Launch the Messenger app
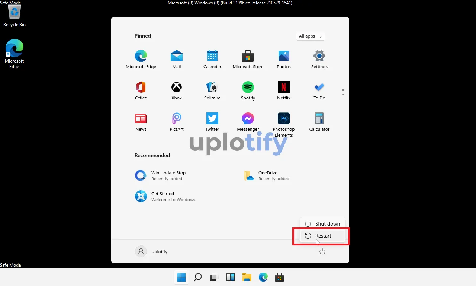 [248, 122]
